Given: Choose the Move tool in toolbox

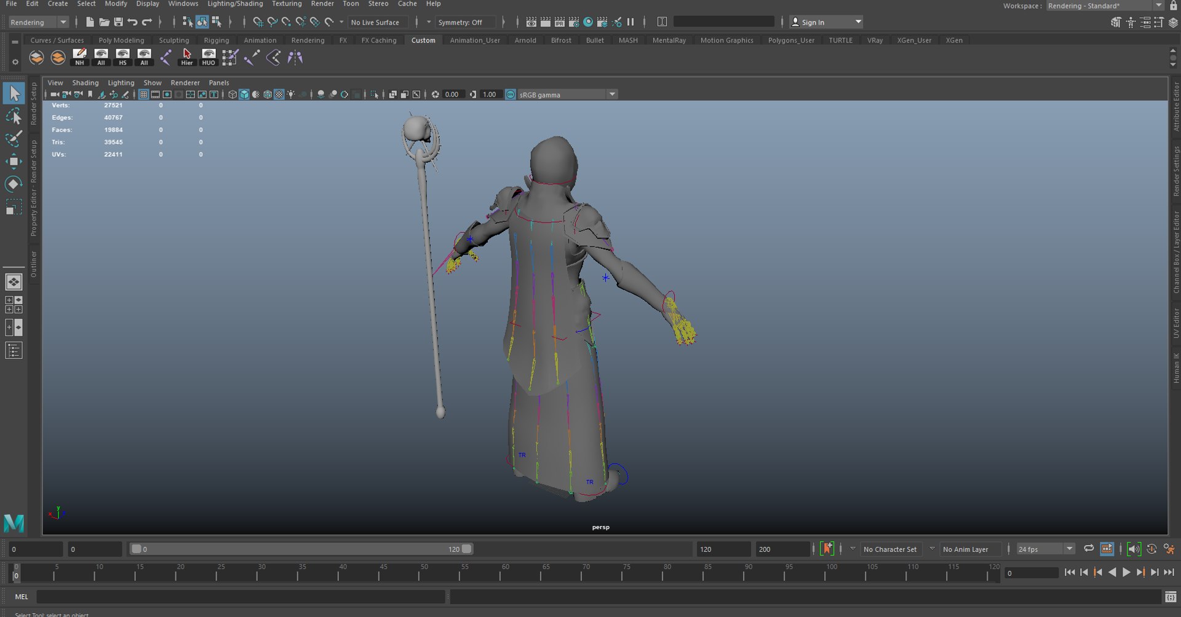Looking at the screenshot, I should 14,162.
